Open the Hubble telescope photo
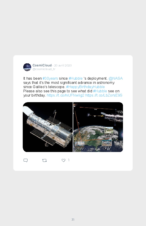 pos(48,127)
